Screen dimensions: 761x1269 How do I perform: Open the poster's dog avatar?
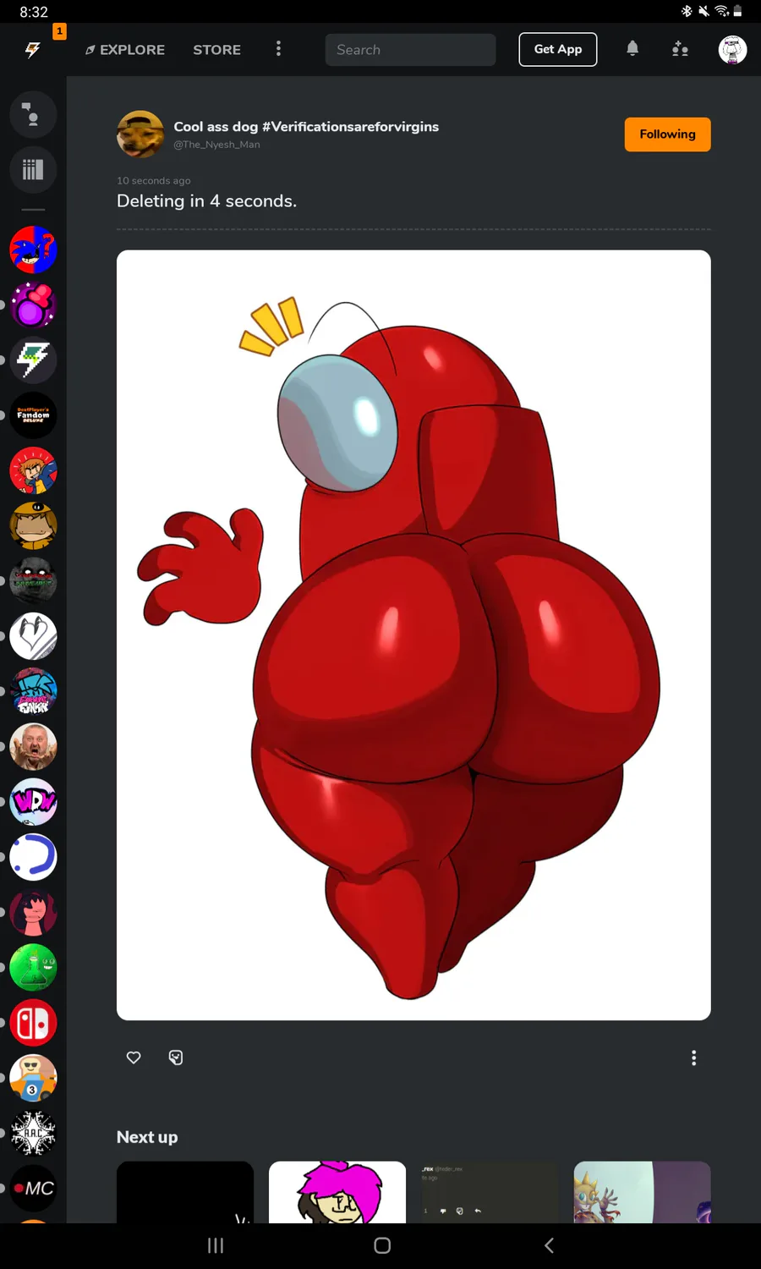coord(140,135)
